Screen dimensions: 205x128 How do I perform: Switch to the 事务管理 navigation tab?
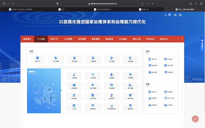[96, 39]
